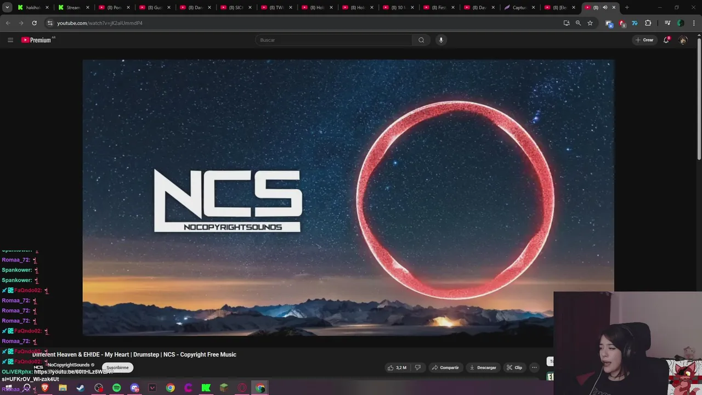The width and height of the screenshot is (702, 395).
Task: Switch to the 'hakihai' Kick tab
Action: [33, 8]
